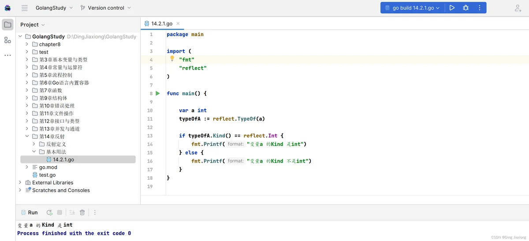Screen dimensions: 529x241
Task: Open Project view mode dropdown
Action: click(x=33, y=25)
